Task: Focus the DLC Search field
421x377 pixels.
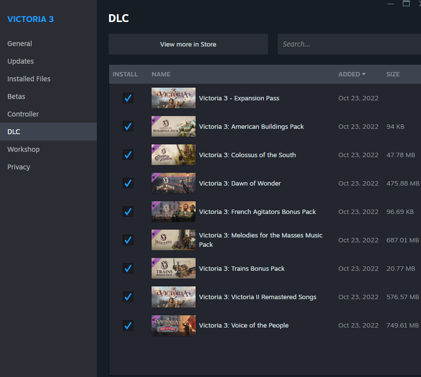Action: pos(349,44)
